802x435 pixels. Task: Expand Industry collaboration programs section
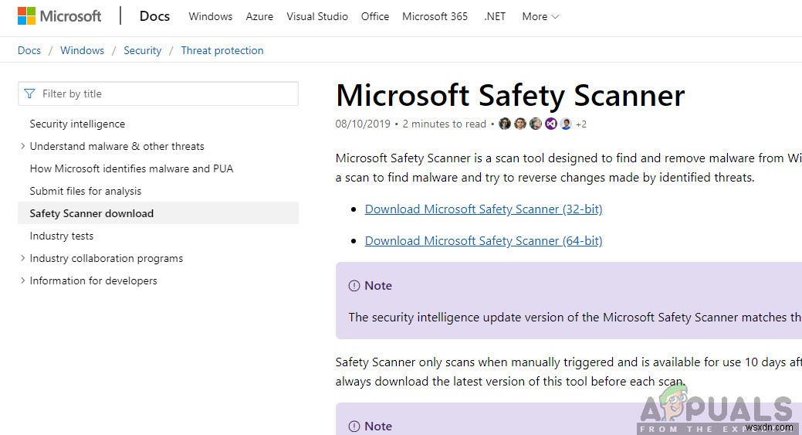tap(22, 258)
